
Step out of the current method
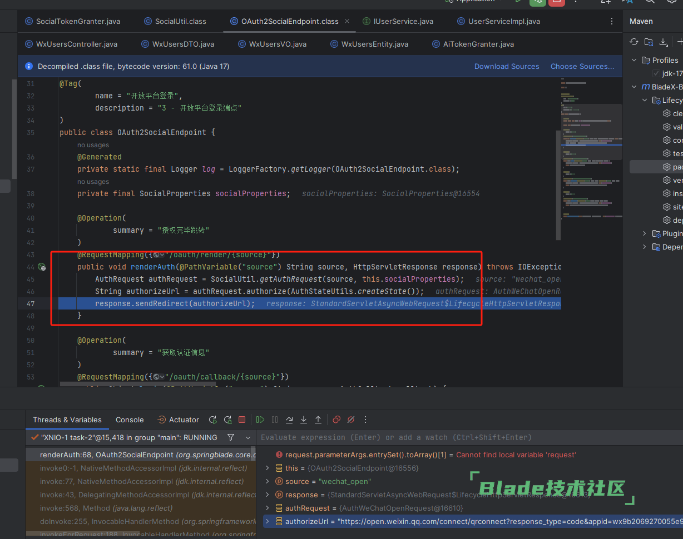[x=318, y=420]
